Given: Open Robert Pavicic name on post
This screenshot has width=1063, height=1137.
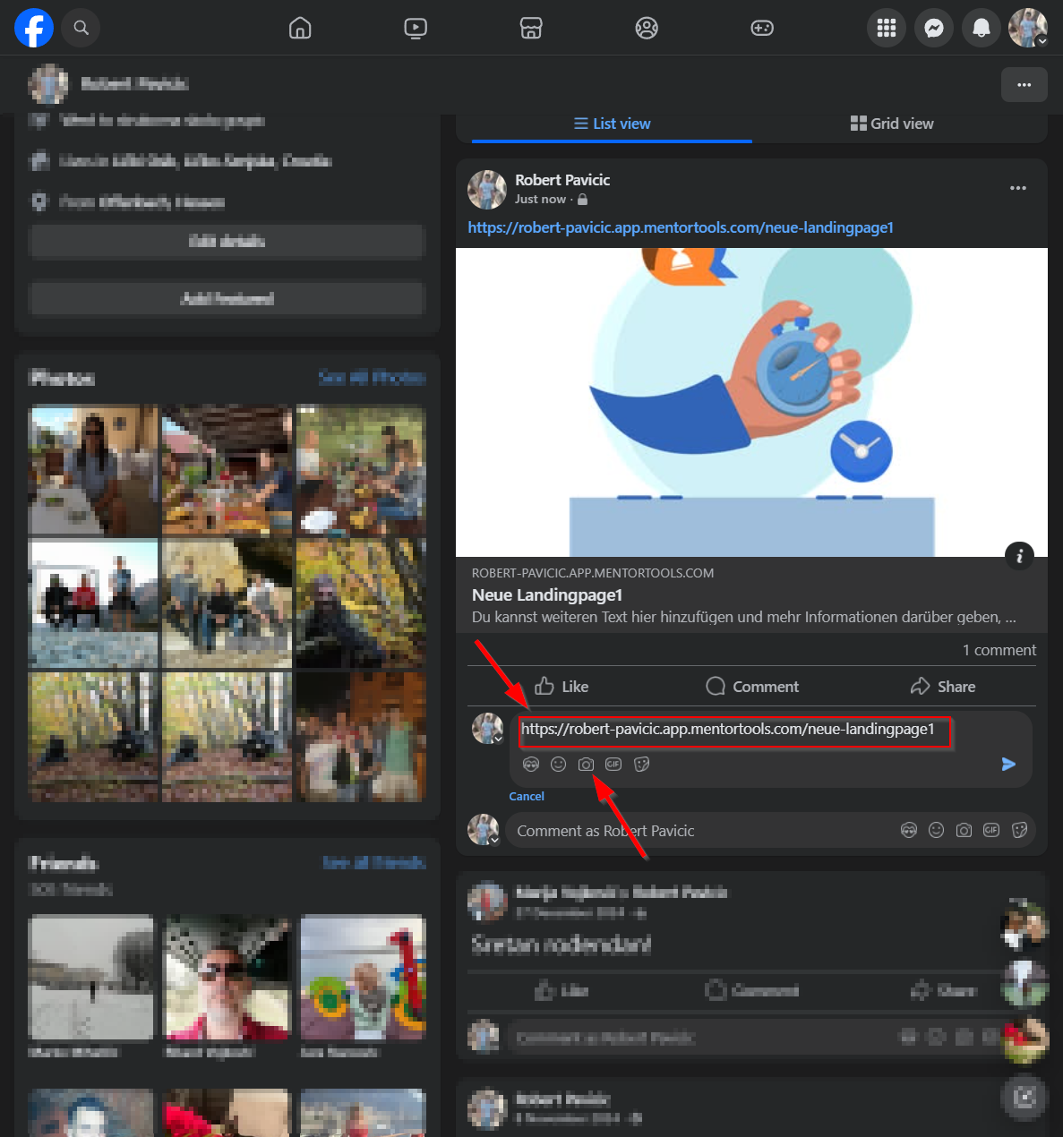Looking at the screenshot, I should coord(562,180).
